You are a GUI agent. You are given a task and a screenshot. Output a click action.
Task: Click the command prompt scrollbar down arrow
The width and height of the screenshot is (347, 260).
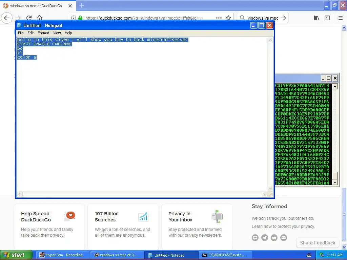[x=335, y=182]
